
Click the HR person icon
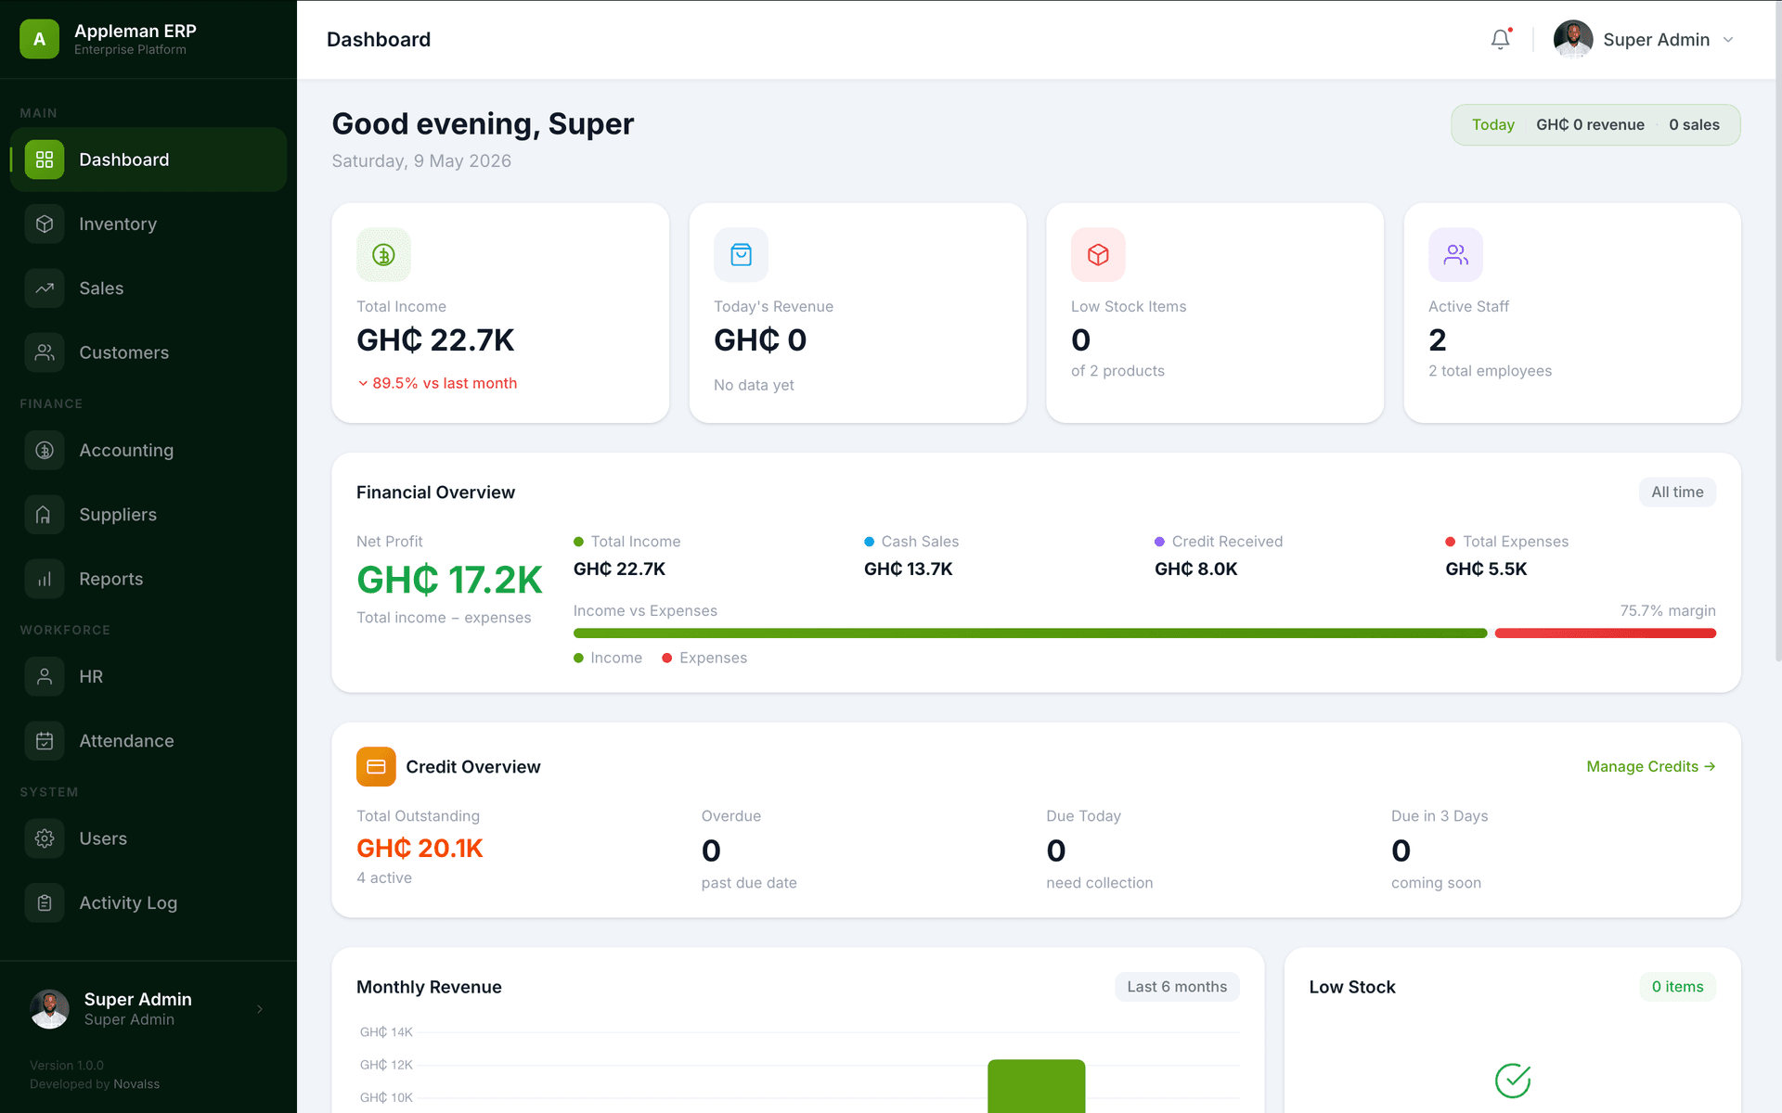[45, 676]
